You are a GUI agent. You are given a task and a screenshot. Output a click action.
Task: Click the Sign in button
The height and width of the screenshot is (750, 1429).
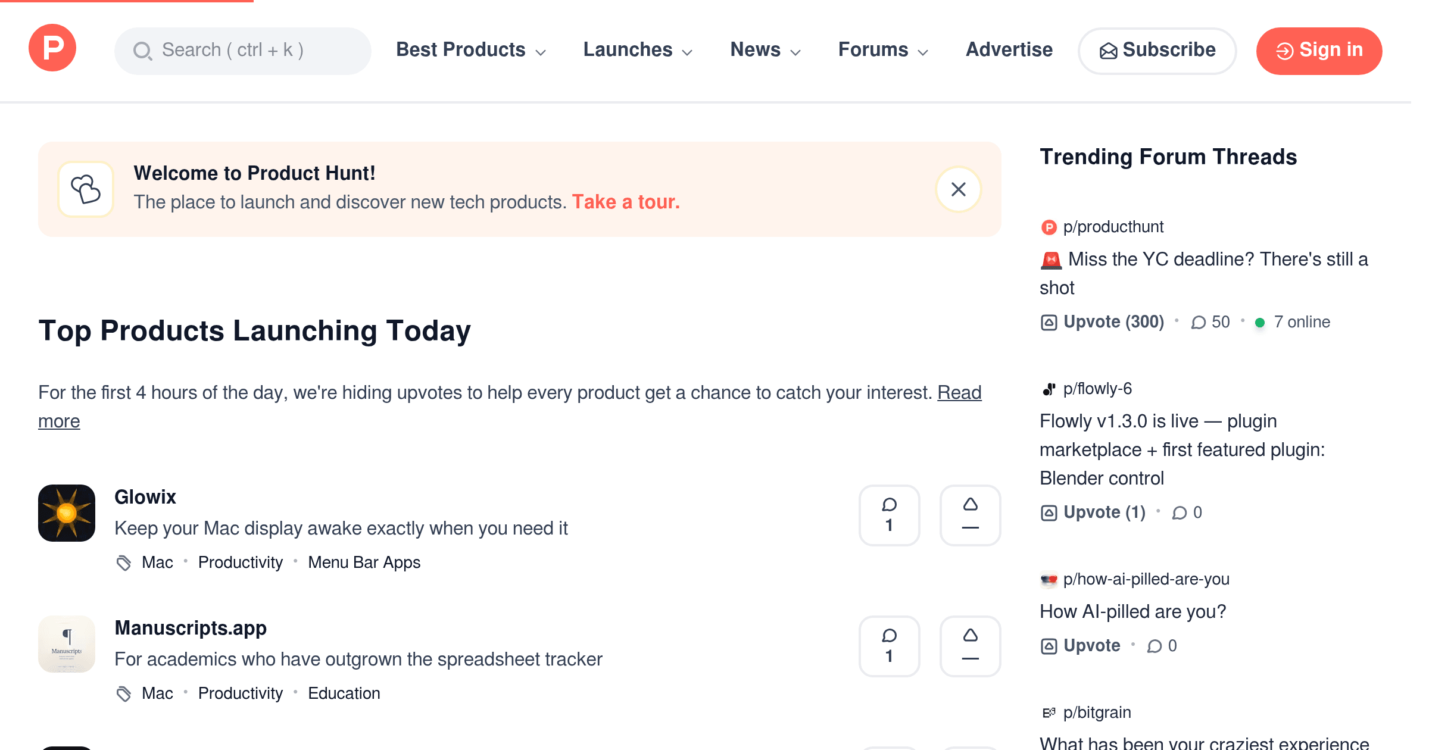pos(1319,51)
